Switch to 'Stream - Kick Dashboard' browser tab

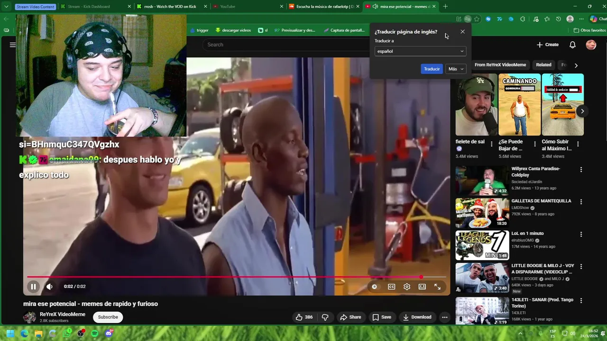tap(95, 7)
